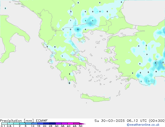Viewport: 165px width, 127px height.
Task: Click the "Precipitation [mm]" title text
Action: point(17,121)
